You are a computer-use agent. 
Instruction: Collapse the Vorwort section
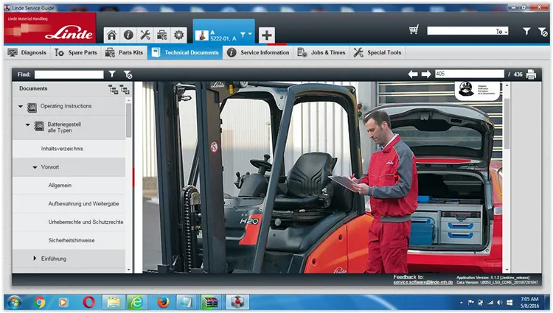pos(35,167)
